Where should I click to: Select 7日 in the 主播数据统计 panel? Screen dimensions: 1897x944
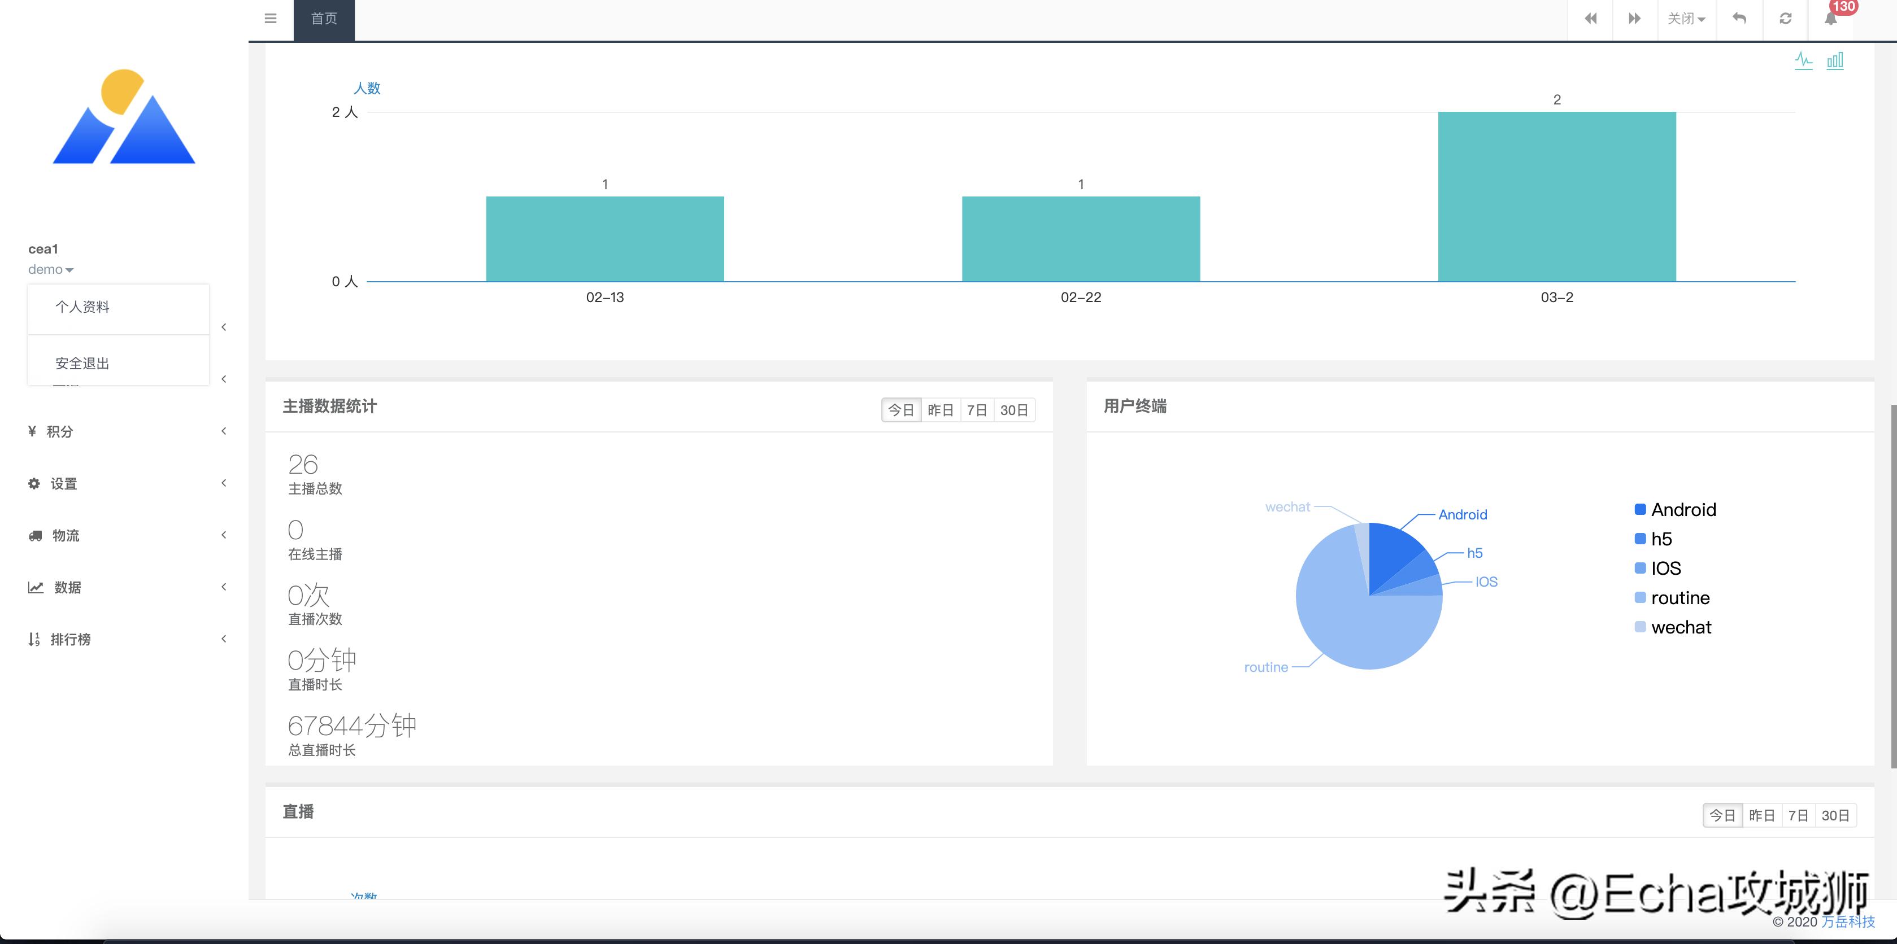(x=977, y=410)
